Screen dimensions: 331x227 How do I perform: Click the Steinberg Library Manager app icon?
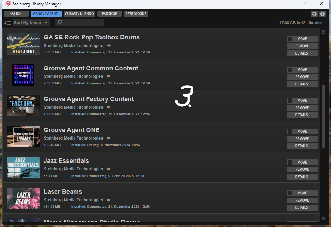(8, 4)
